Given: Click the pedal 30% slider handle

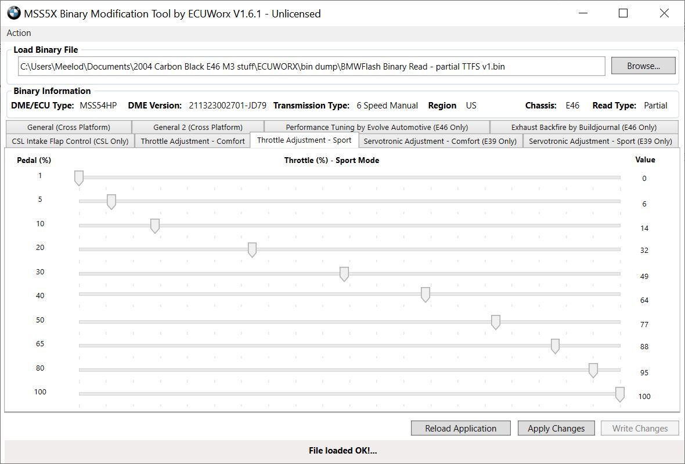Looking at the screenshot, I should click(344, 274).
